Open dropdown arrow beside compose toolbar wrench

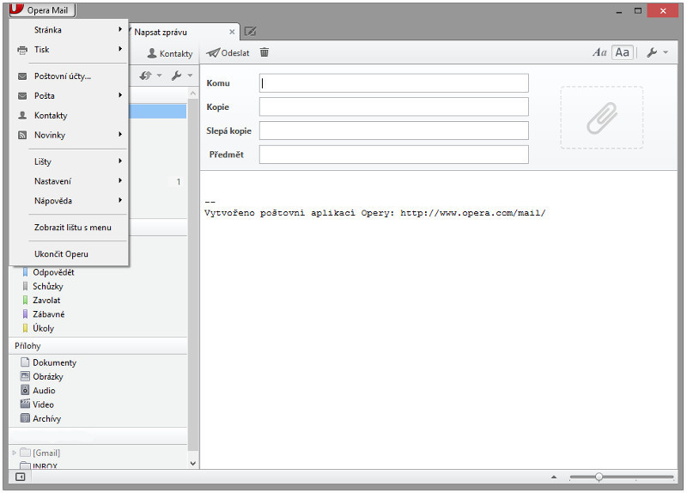pos(666,52)
